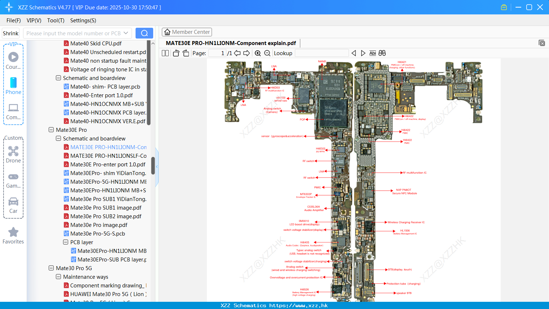Image resolution: width=549 pixels, height=309 pixels.
Task: Go to the next page arrow
Action: pyautogui.click(x=247, y=53)
